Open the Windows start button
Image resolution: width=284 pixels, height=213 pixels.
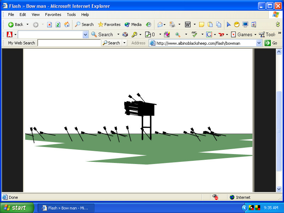pos(17,208)
